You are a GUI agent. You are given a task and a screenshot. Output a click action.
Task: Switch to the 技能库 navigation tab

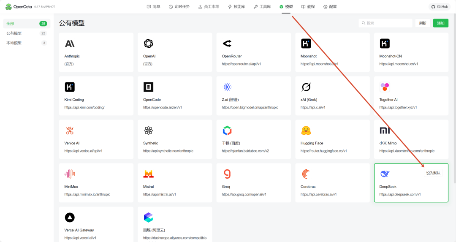(236, 7)
